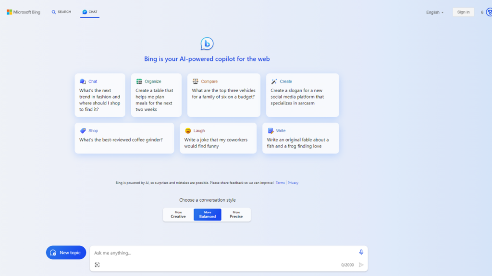The height and width of the screenshot is (276, 492).
Task: Click the Bing is powered by AI disclaimer
Action: click(195, 183)
